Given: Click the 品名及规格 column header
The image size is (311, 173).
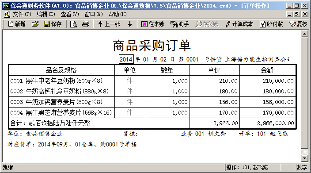Looking at the screenshot, I should (62, 70).
